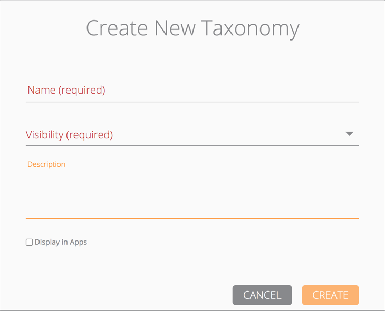Click the gray underline beneath Name field

pos(192,102)
